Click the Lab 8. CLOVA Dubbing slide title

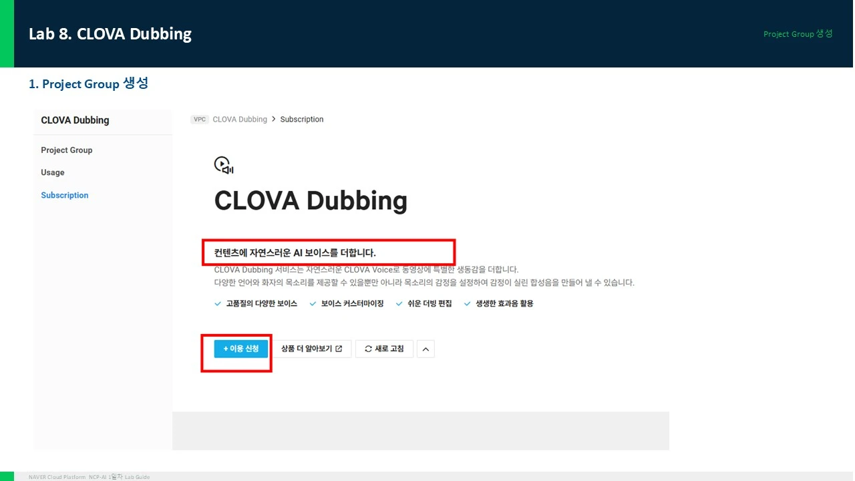(x=110, y=34)
